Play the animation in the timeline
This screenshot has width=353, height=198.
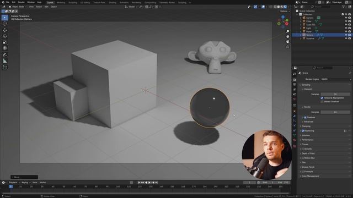click(149, 183)
